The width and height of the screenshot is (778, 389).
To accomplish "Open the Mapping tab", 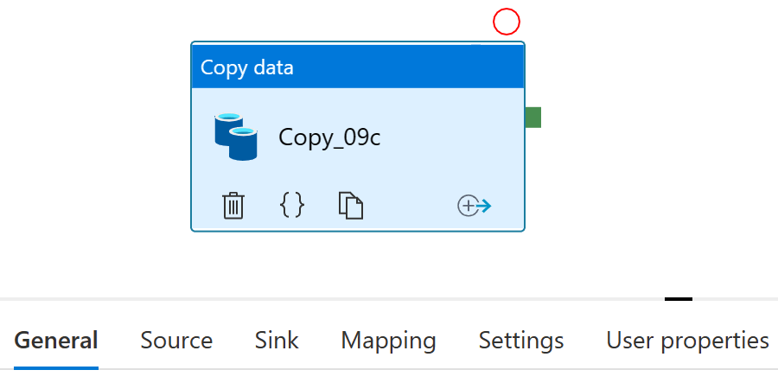I will [388, 341].
